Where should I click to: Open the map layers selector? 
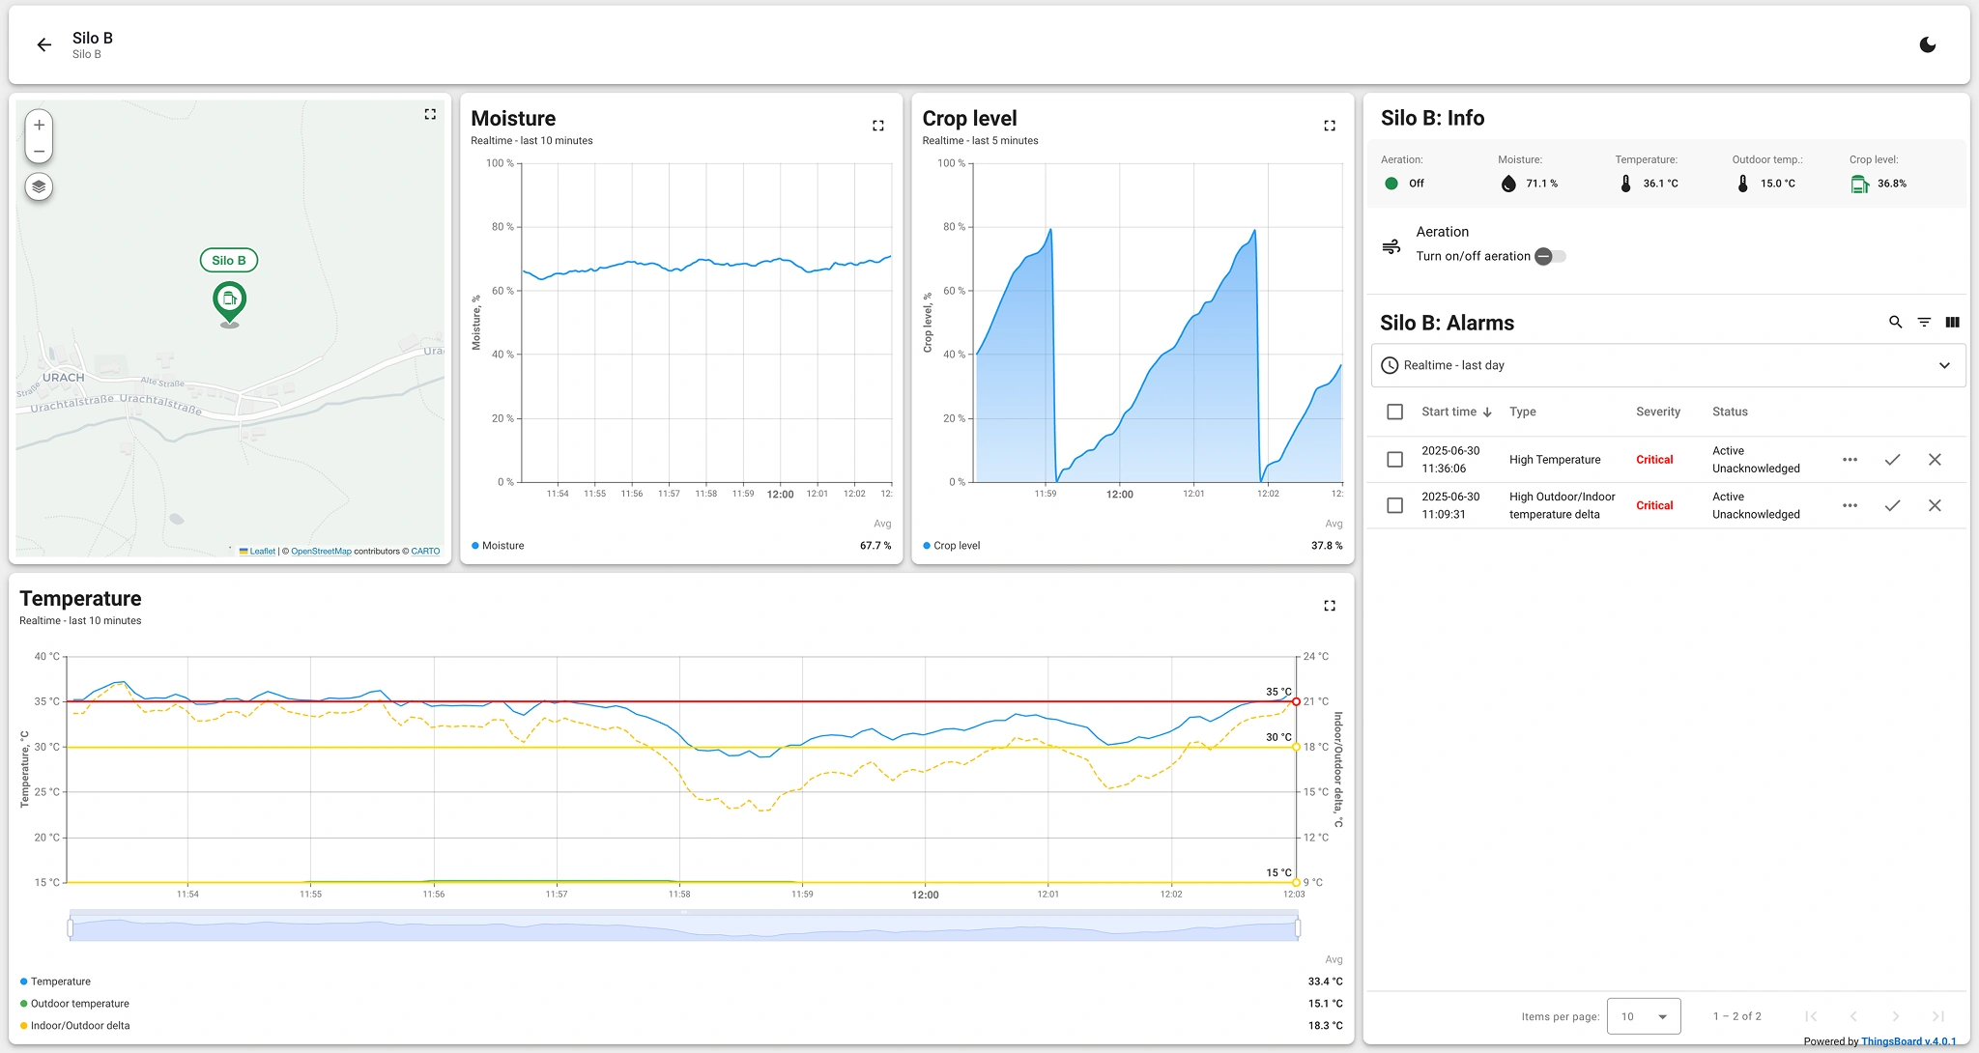click(x=39, y=187)
